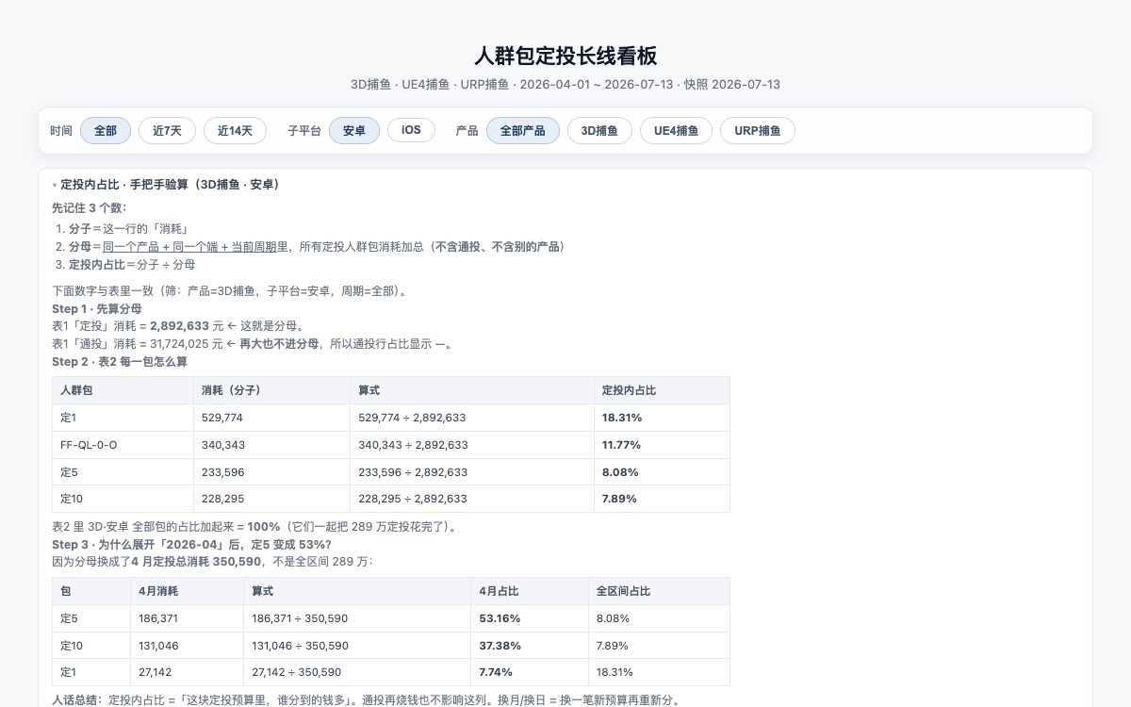Switch time filter to 近14天
Viewport: 1131px width, 707px height.
click(235, 130)
